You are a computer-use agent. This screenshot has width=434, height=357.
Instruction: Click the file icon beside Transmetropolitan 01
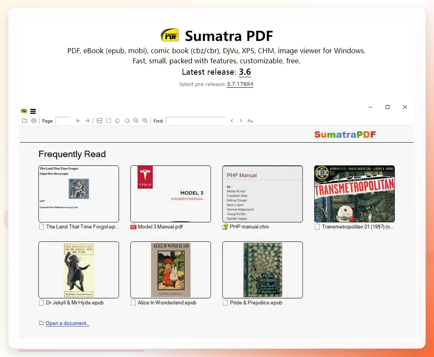317,227
